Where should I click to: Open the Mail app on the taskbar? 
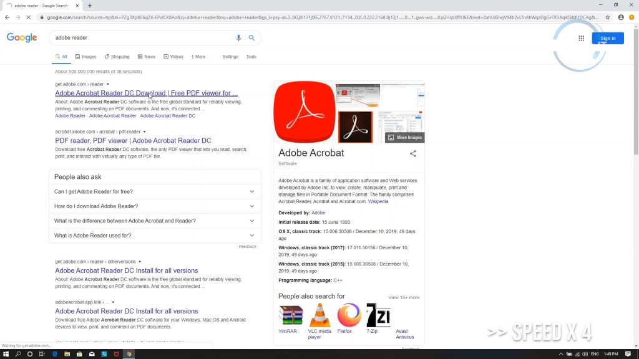click(x=92, y=354)
